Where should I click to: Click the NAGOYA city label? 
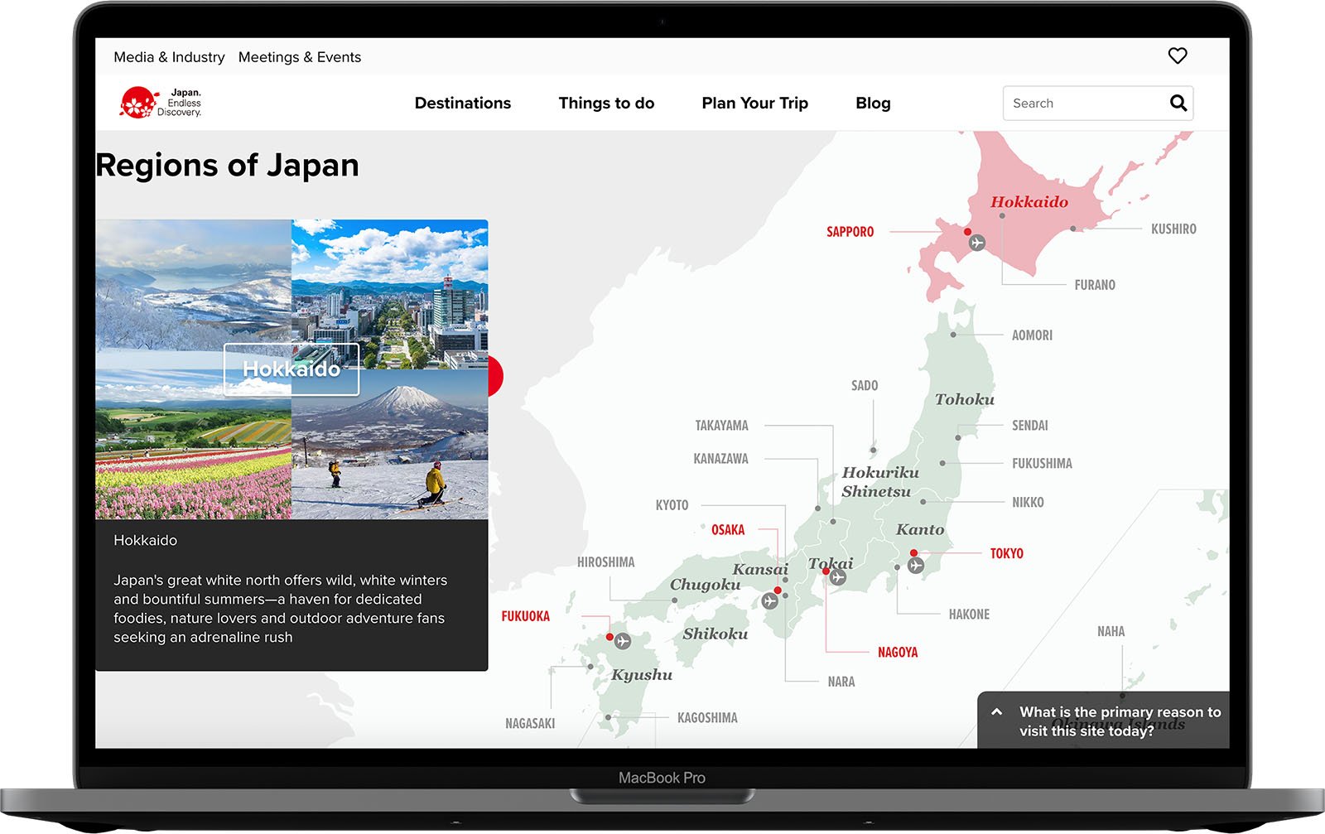(898, 653)
